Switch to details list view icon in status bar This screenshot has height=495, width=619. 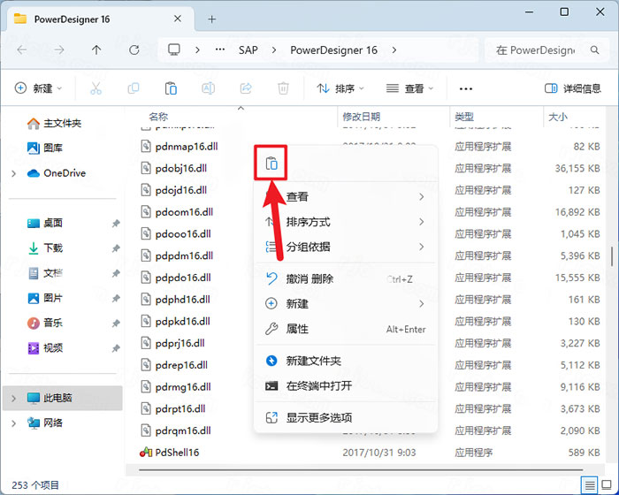[x=590, y=484]
